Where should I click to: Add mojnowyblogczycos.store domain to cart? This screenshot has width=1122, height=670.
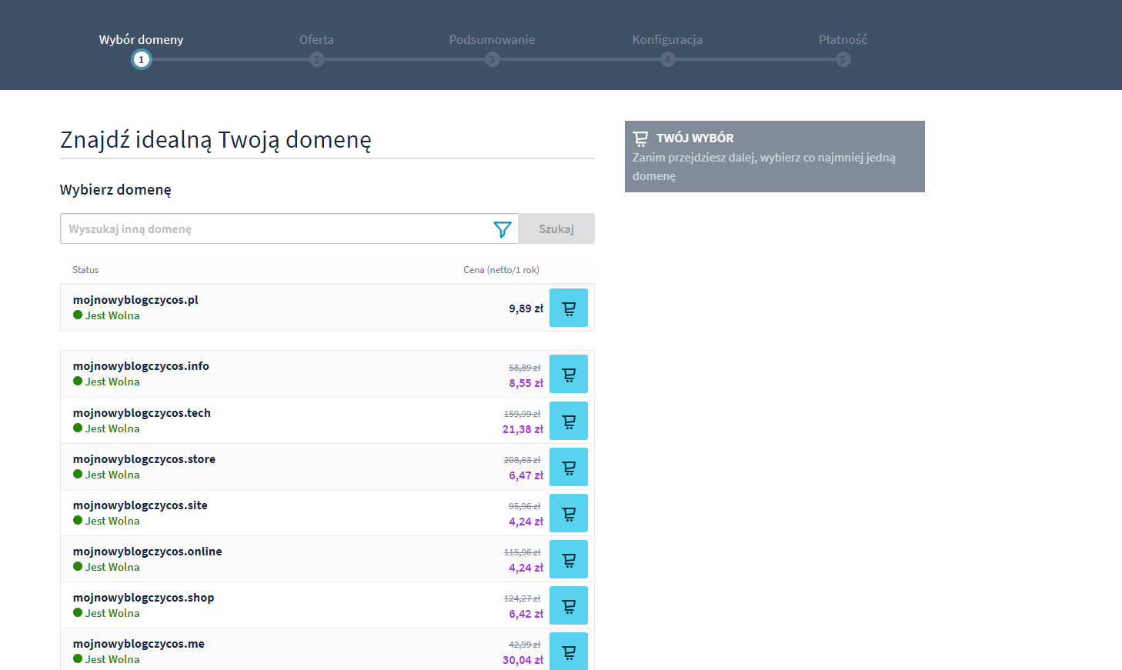tap(568, 467)
